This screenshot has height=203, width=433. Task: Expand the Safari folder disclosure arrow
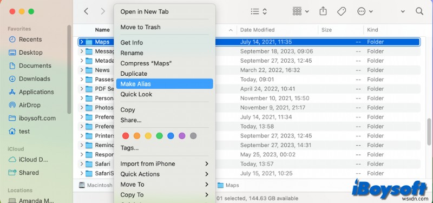tap(82, 164)
